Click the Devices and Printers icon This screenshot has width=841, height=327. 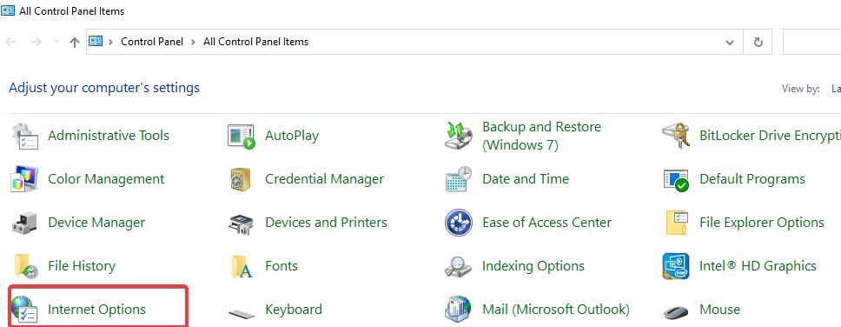click(x=242, y=224)
